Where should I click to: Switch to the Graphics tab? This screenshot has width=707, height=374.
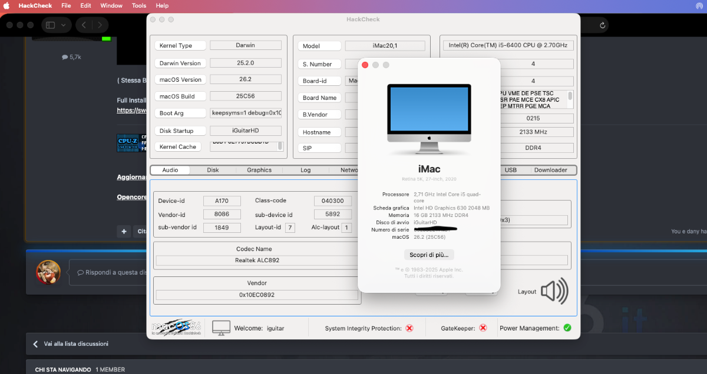259,170
